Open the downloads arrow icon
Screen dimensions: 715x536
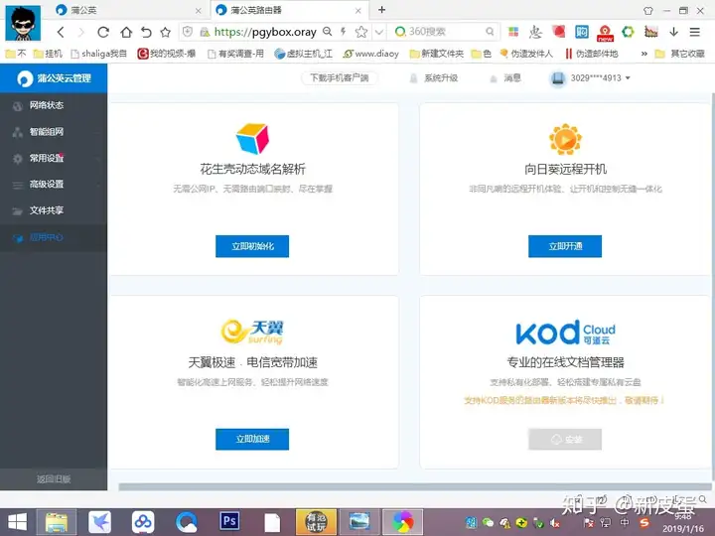[673, 32]
